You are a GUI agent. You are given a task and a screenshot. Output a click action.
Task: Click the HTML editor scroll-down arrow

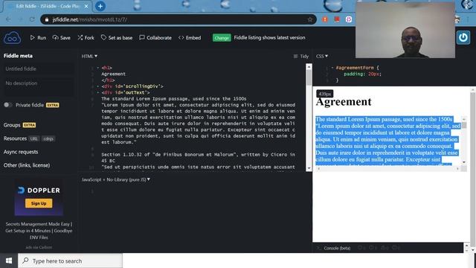pos(309,168)
